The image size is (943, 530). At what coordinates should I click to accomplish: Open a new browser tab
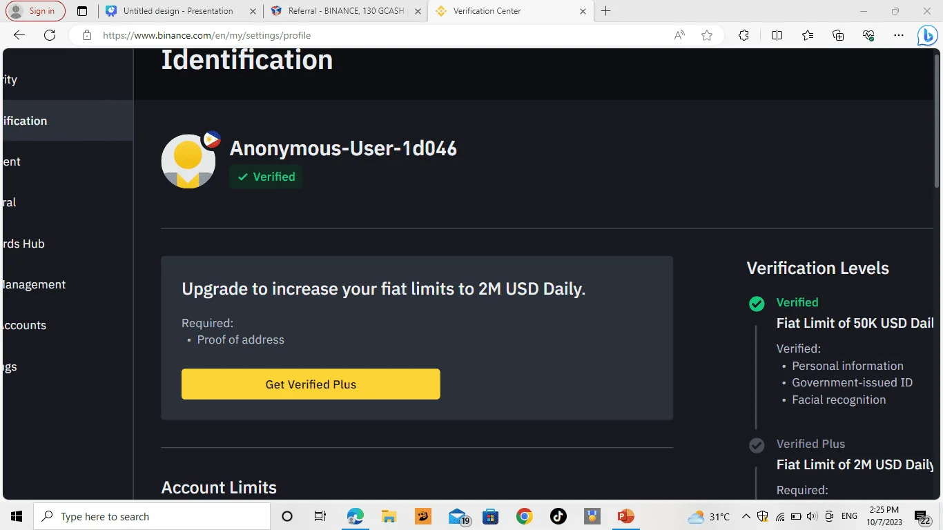coord(605,11)
